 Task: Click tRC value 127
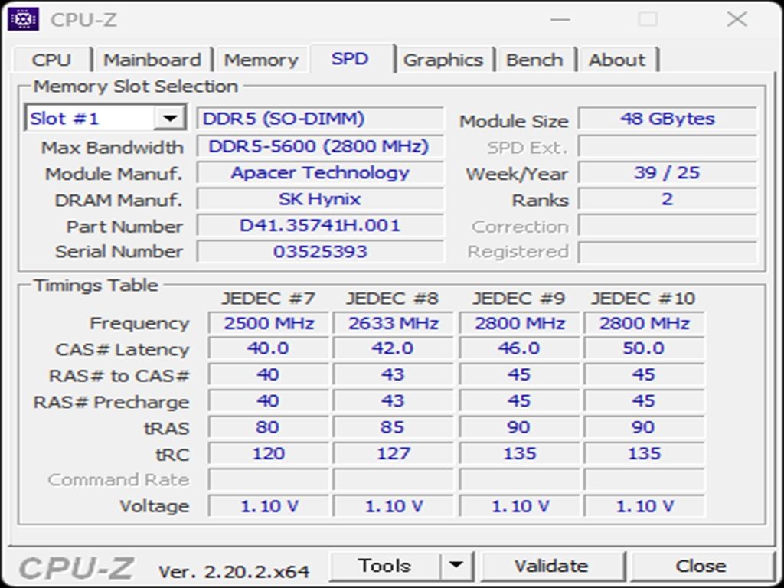393,453
